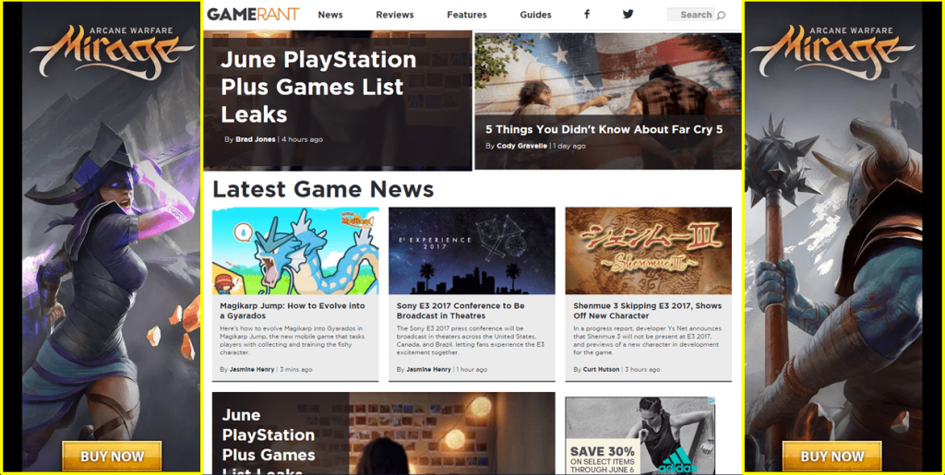
Task: Click the Sony E3 article description text
Action: tap(470, 340)
